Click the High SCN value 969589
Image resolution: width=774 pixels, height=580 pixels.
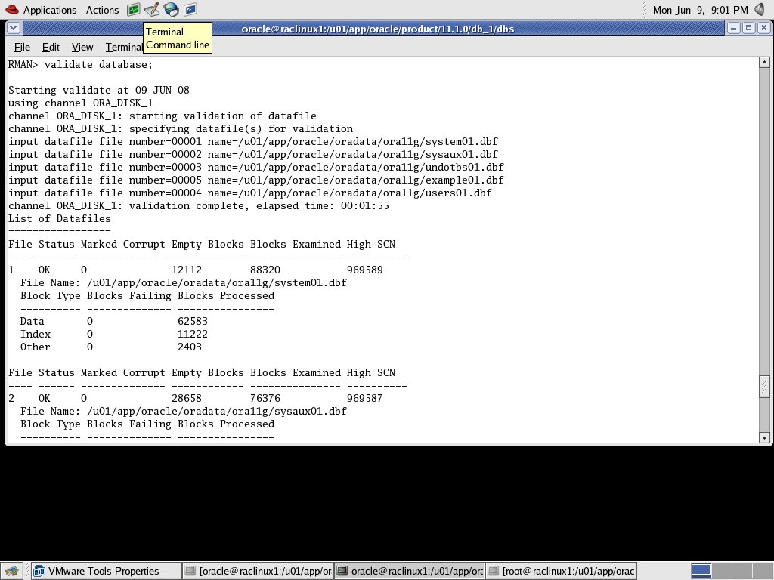(365, 270)
